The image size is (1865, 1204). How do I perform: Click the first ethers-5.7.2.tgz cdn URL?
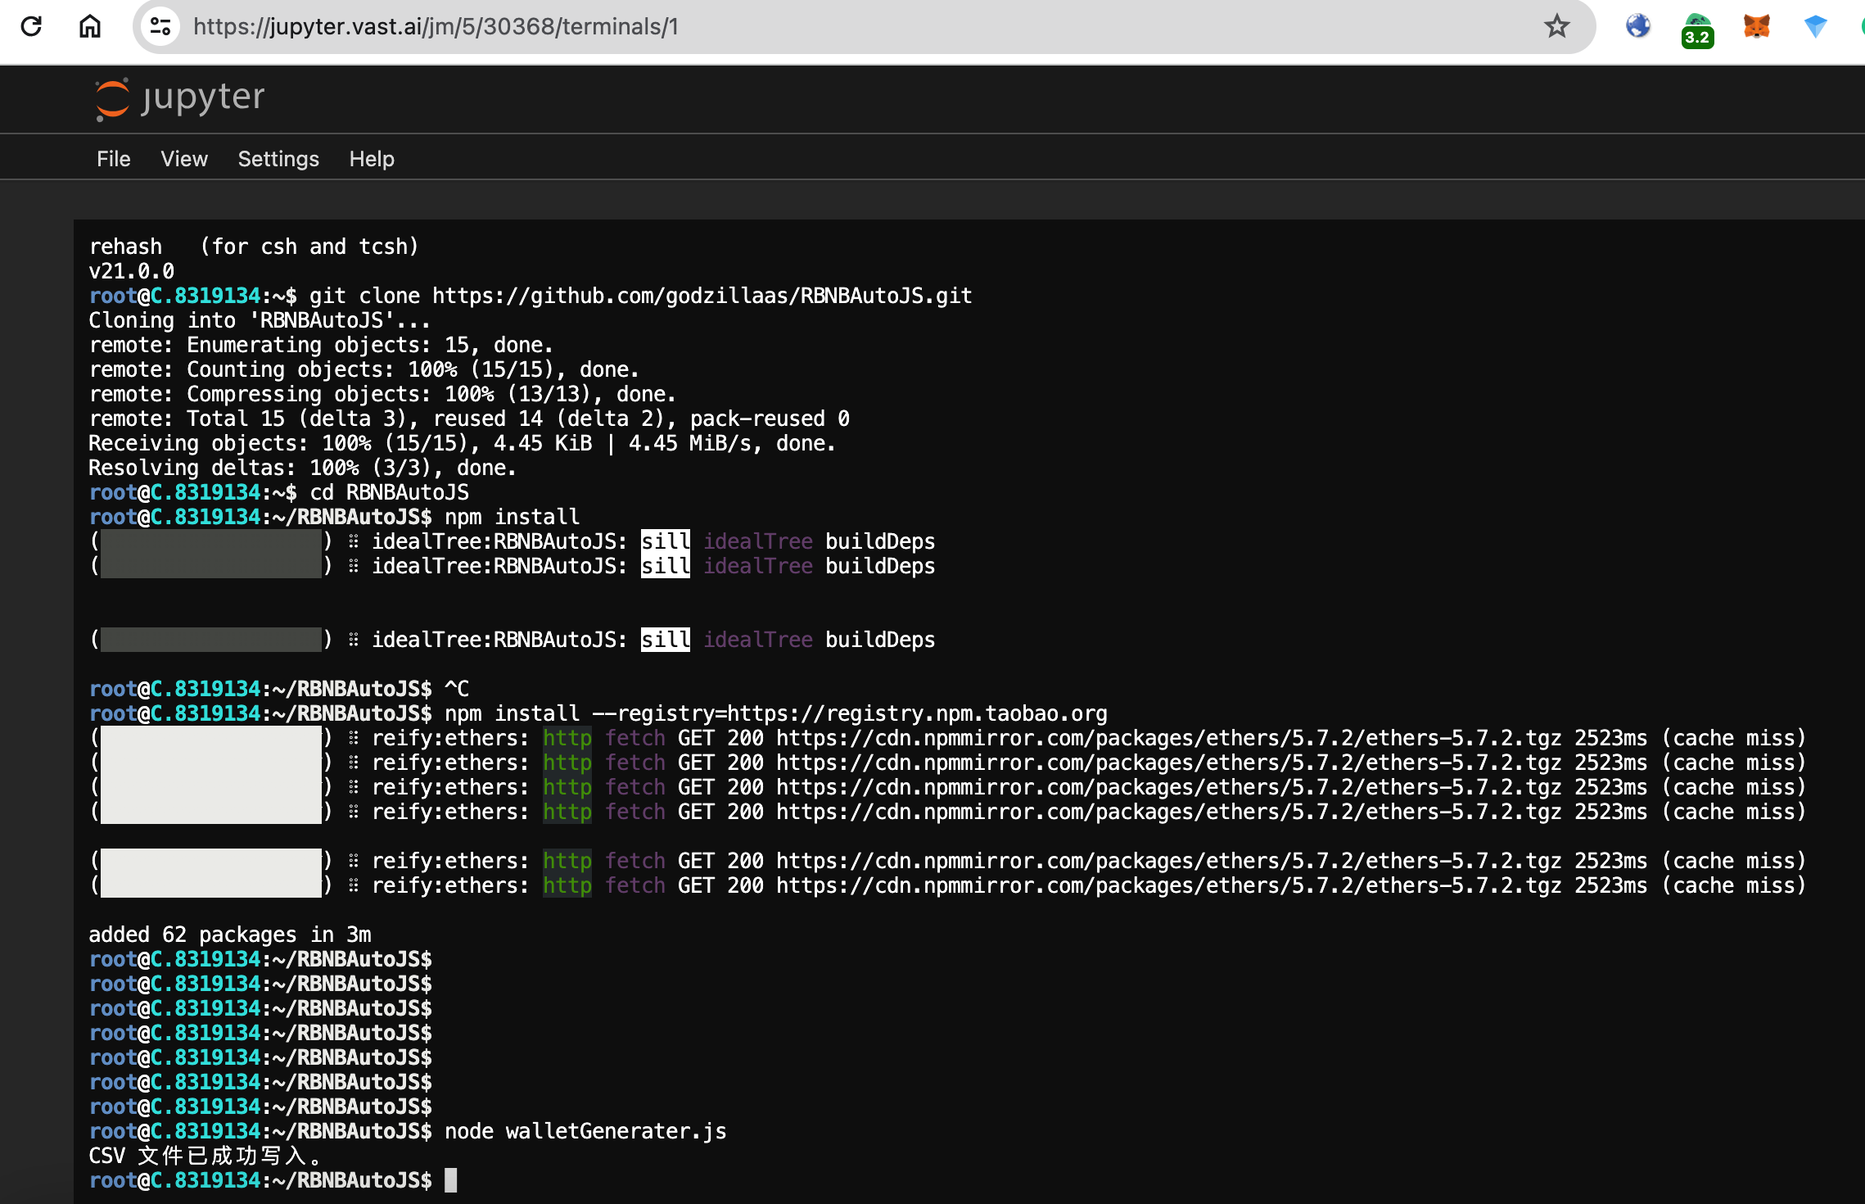[x=1168, y=738]
